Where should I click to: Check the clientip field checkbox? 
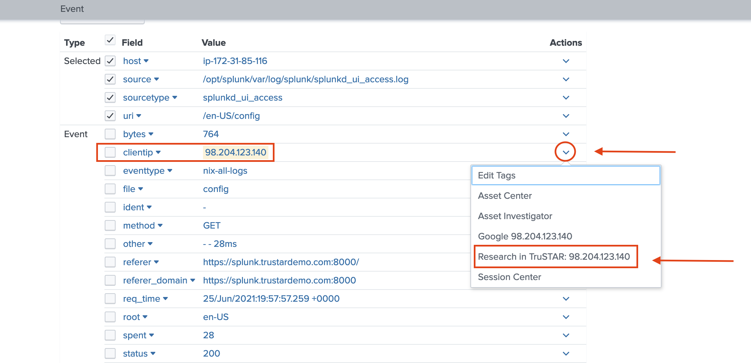(110, 152)
